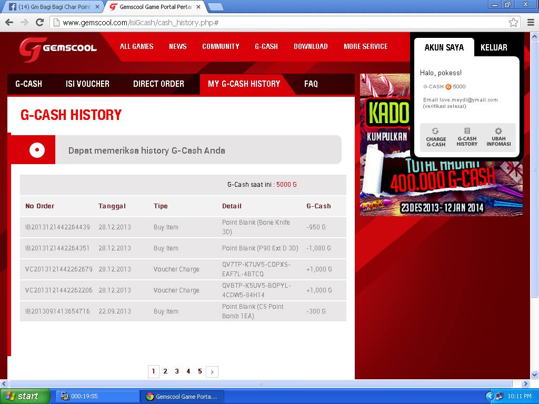The image size is (539, 404).
Task: Click the -1,080 G amount
Action: [318, 248]
